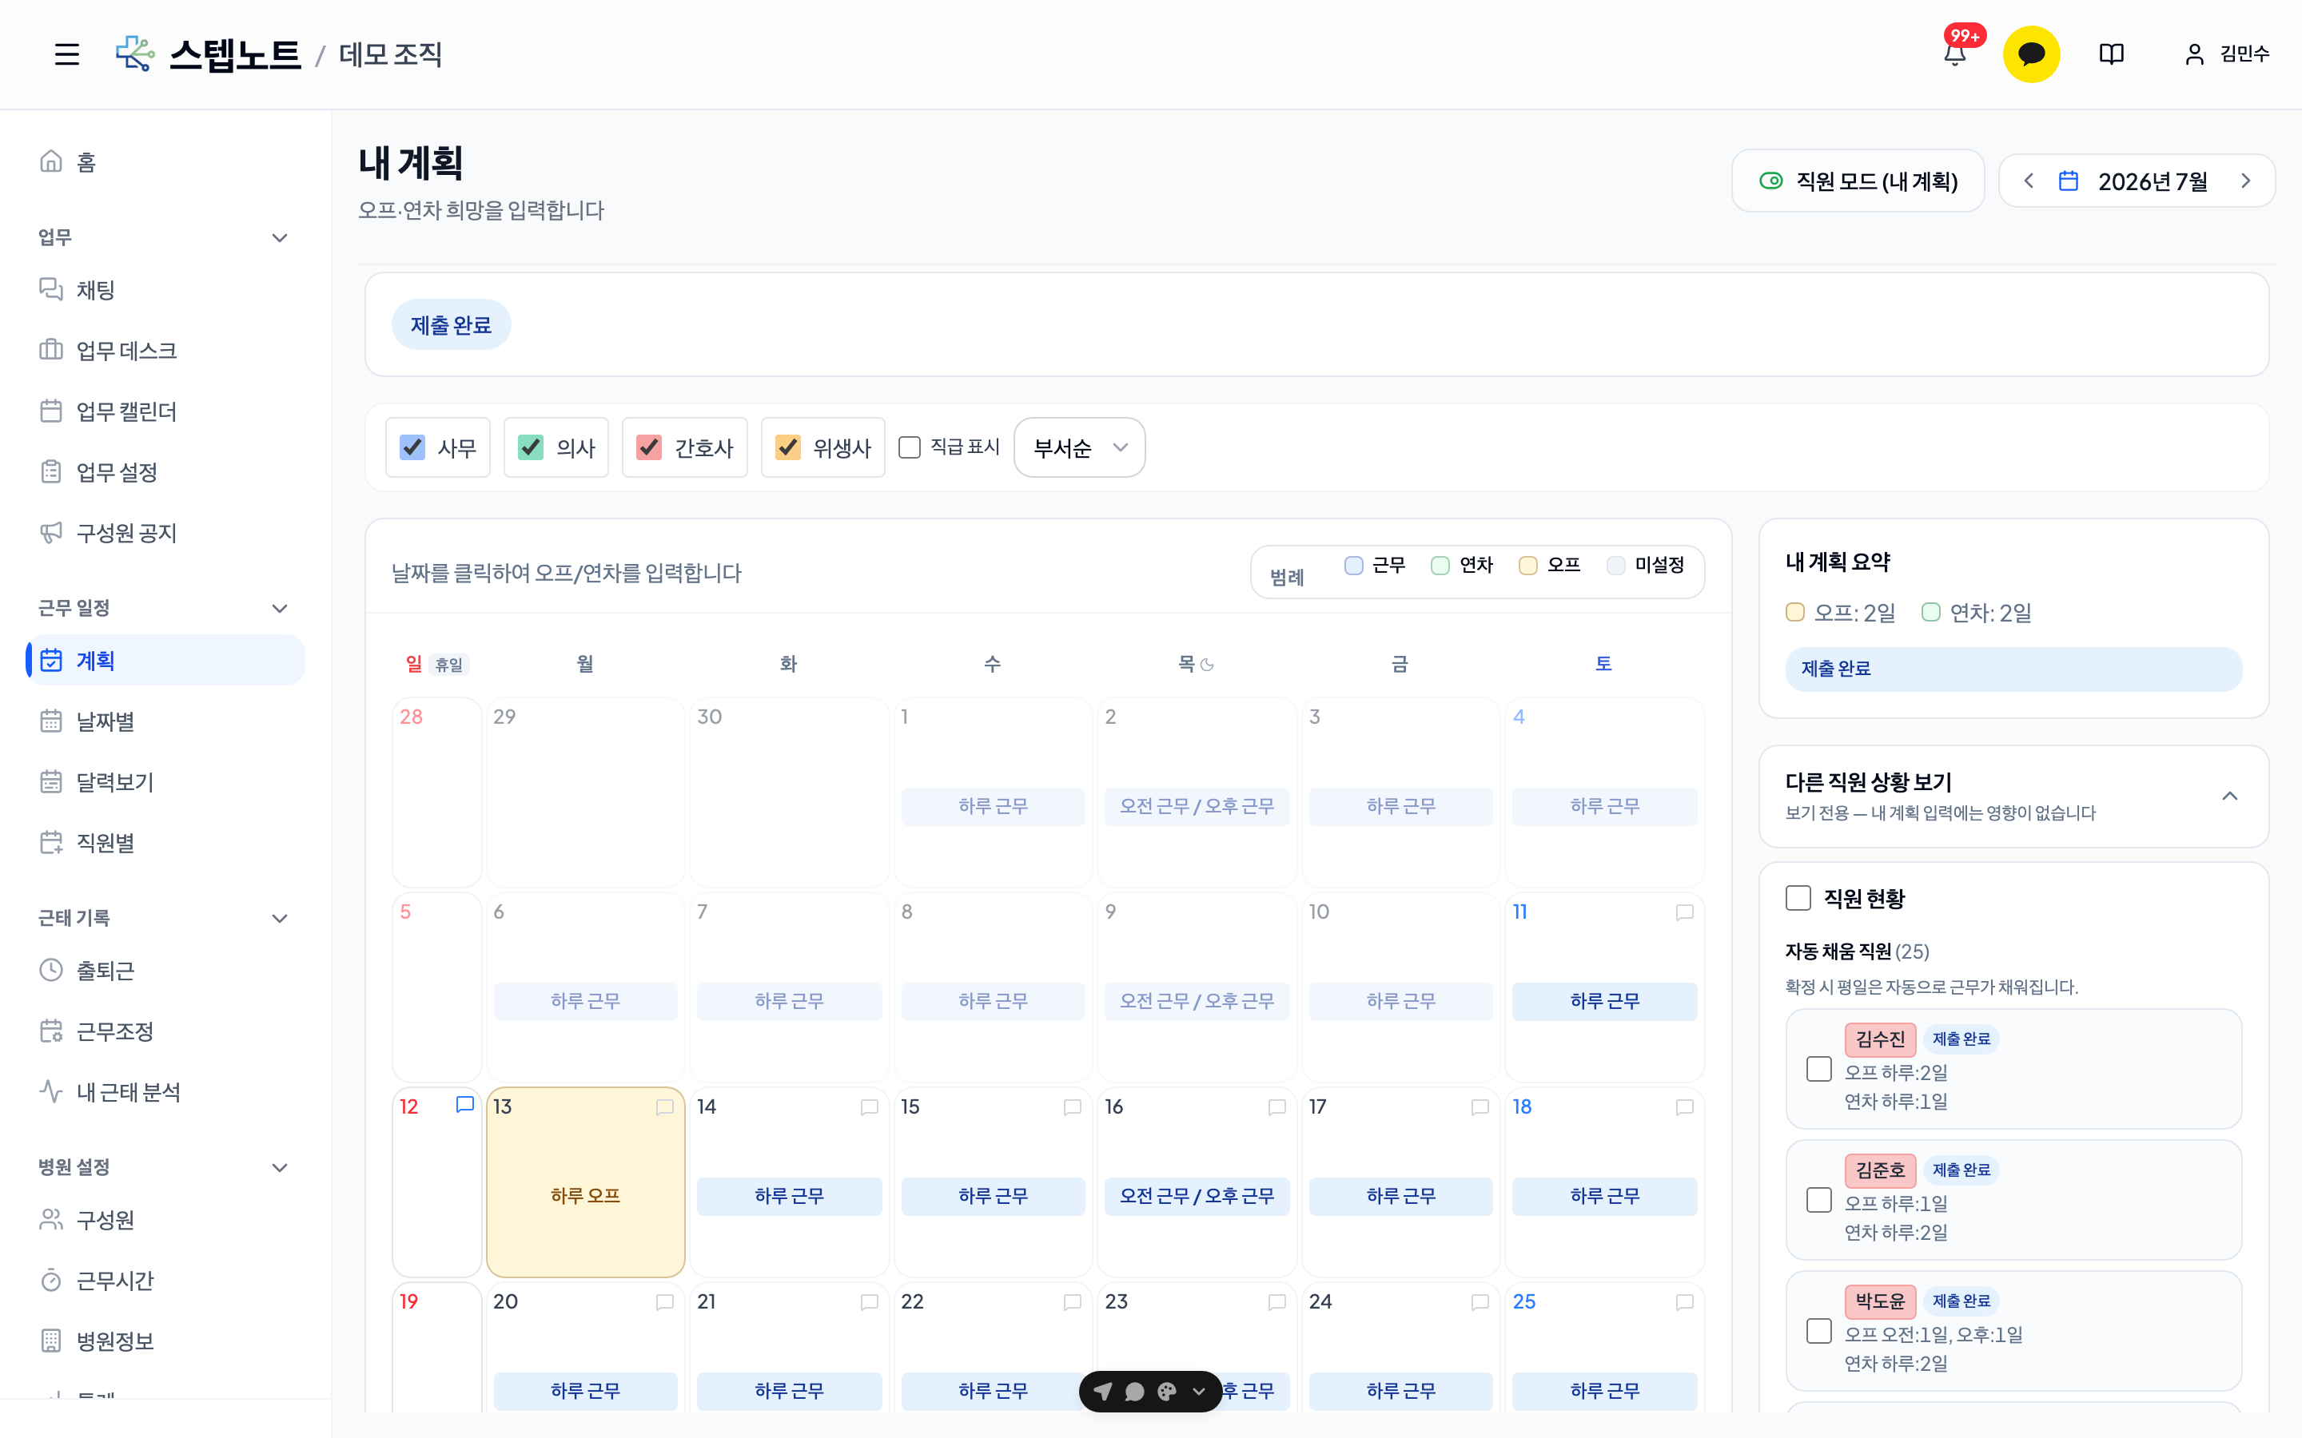2302x1438 pixels.
Task: Collapse 다른 직원 상황 보기 panel
Action: pyautogui.click(x=2230, y=796)
